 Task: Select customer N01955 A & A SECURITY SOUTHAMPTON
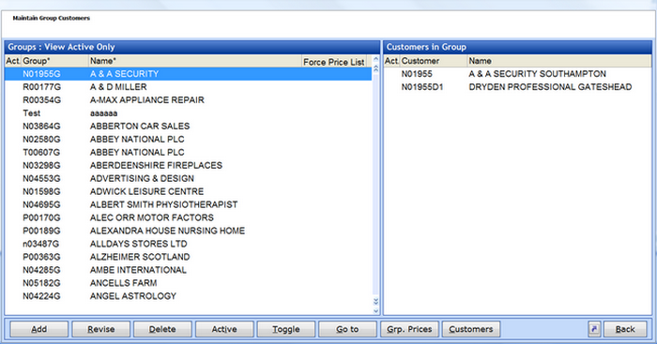click(517, 74)
